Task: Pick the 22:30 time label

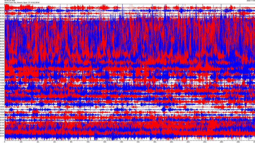Action: pos(2,131)
